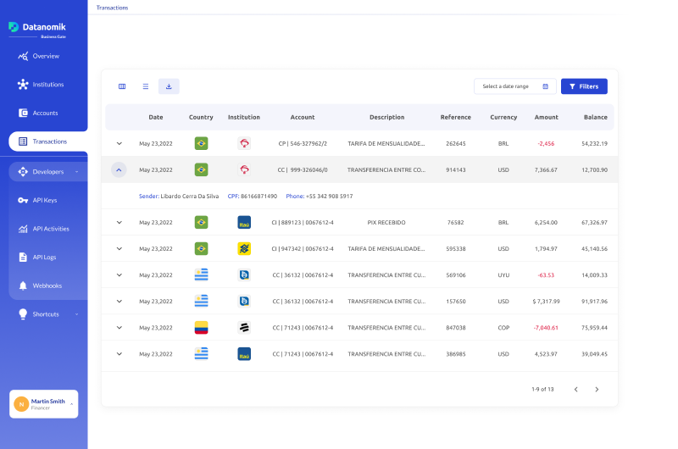The width and height of the screenshot is (678, 449).
Task: Select the Transactions sidebar item
Action: click(47, 141)
